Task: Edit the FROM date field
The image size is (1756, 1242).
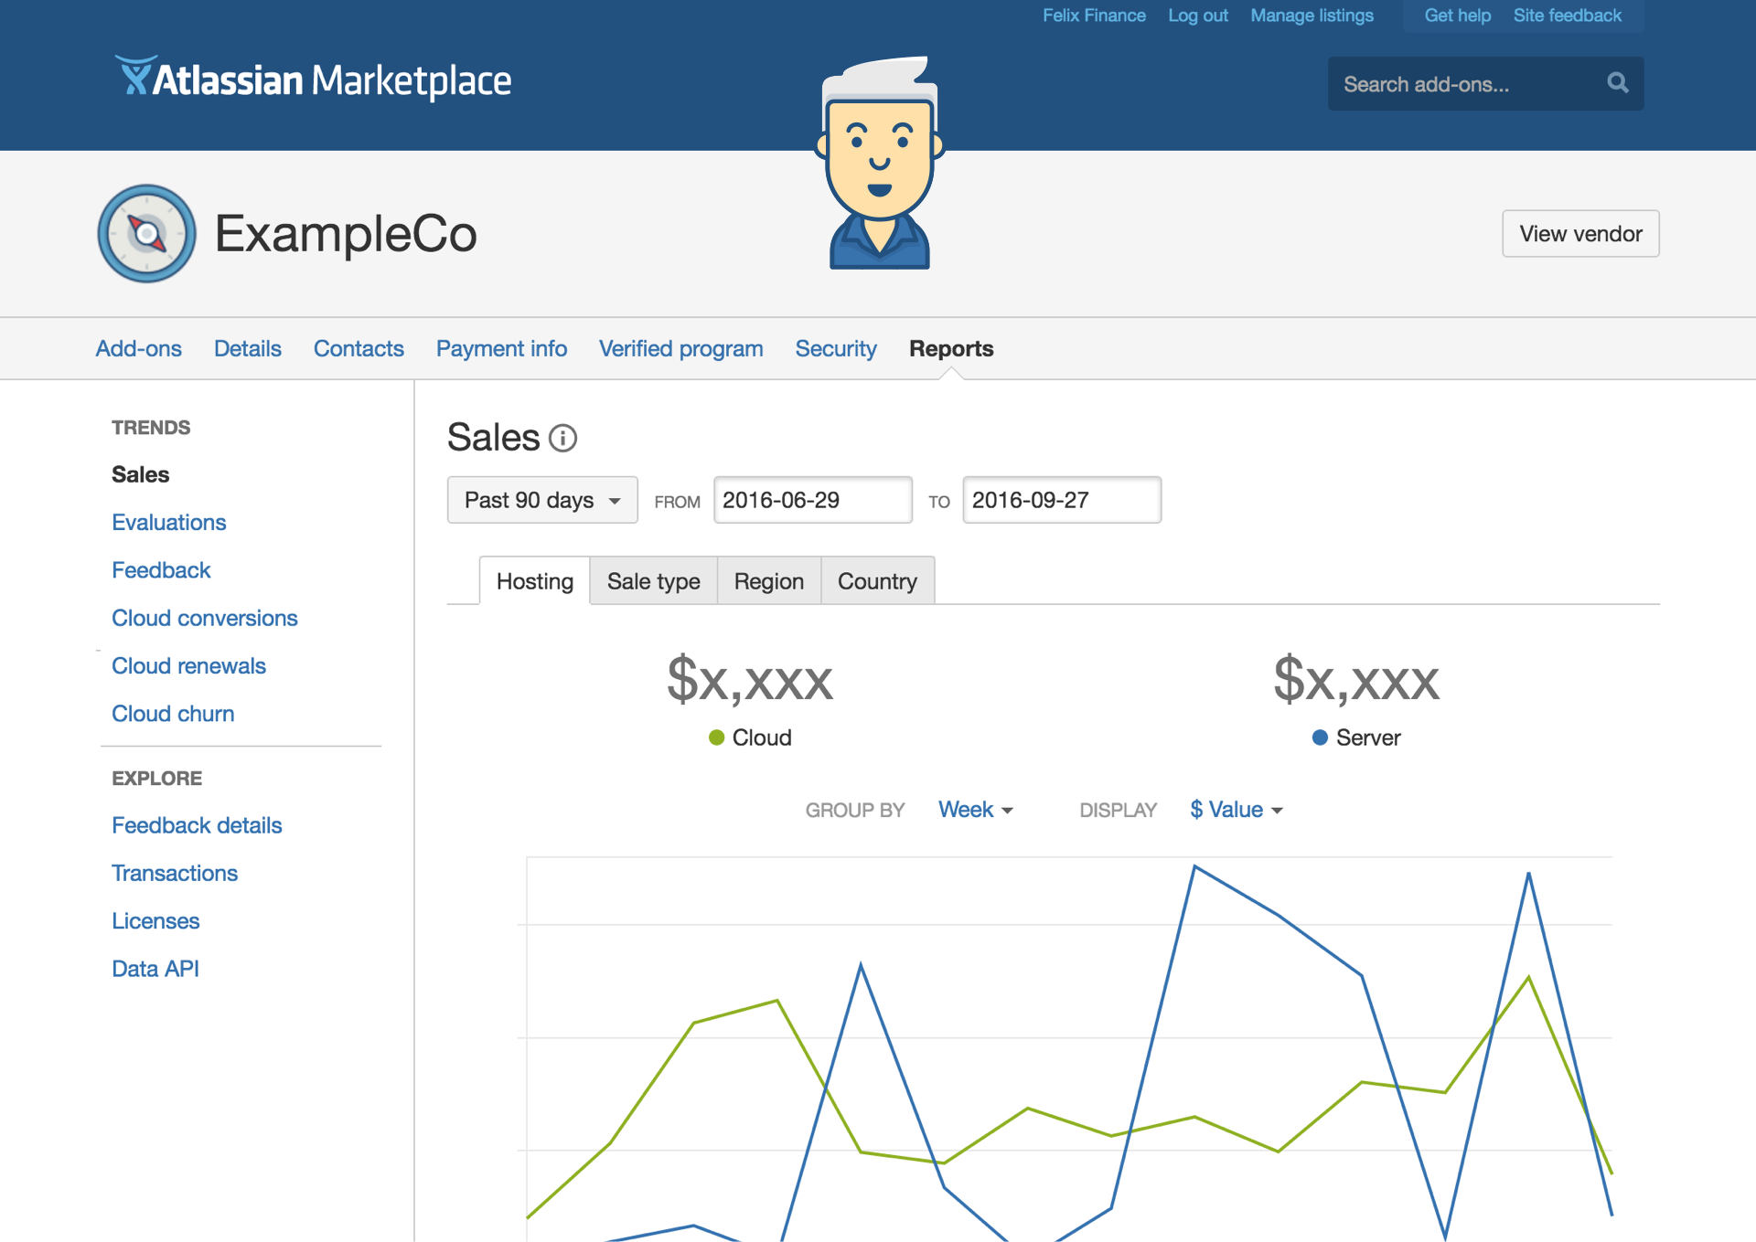Action: (812, 500)
